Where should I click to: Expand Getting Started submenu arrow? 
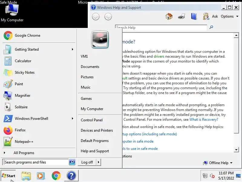coord(73,49)
